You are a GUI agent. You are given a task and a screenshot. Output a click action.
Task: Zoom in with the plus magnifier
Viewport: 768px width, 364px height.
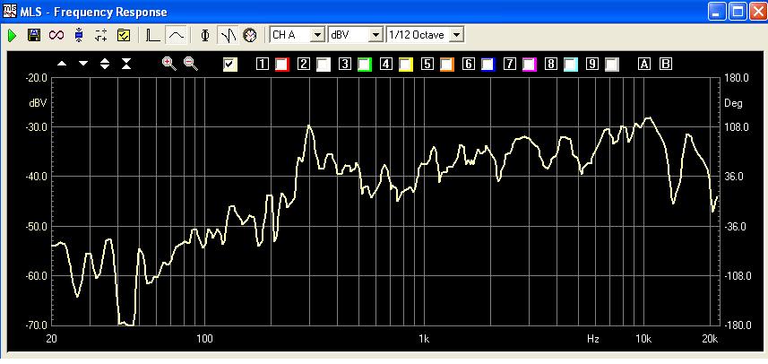click(168, 64)
